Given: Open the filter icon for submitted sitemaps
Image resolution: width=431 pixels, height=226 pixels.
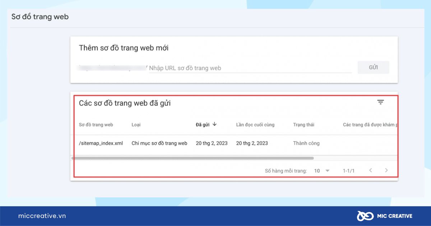Looking at the screenshot, I should (x=381, y=102).
